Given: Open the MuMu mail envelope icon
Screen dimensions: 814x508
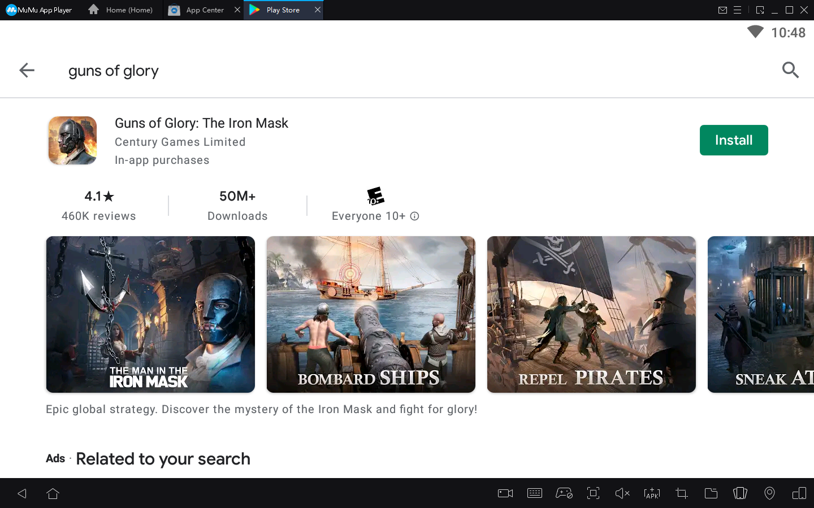Looking at the screenshot, I should (722, 10).
